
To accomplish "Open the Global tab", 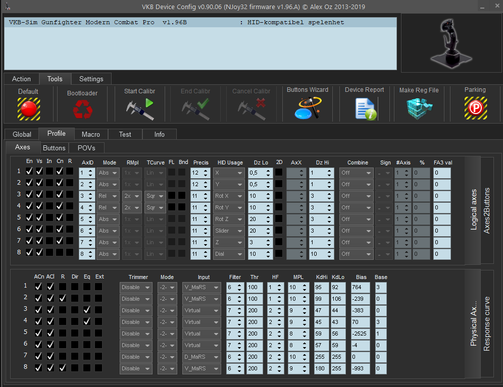I will coord(22,134).
